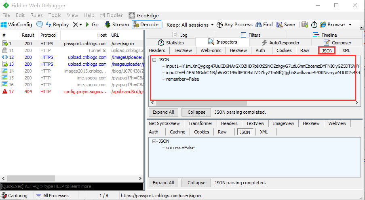Select the response Caching tab
Viewport: 365px width, 200px height.
[x=177, y=132]
